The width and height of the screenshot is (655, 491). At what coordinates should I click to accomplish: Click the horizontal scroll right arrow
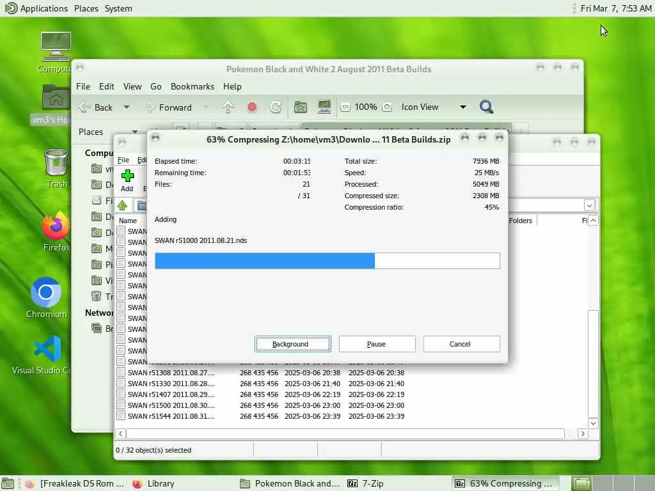[x=583, y=434]
